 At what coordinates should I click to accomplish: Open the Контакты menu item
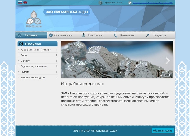127,35
